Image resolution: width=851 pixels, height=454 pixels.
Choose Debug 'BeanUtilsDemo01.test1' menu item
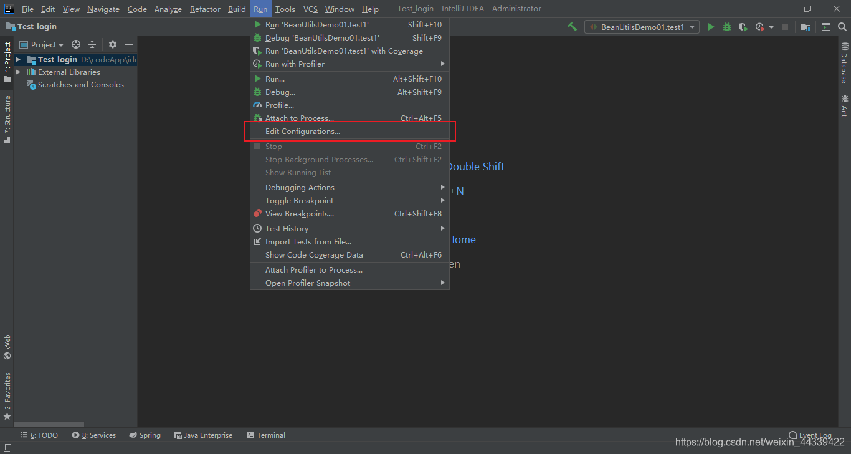coord(349,38)
